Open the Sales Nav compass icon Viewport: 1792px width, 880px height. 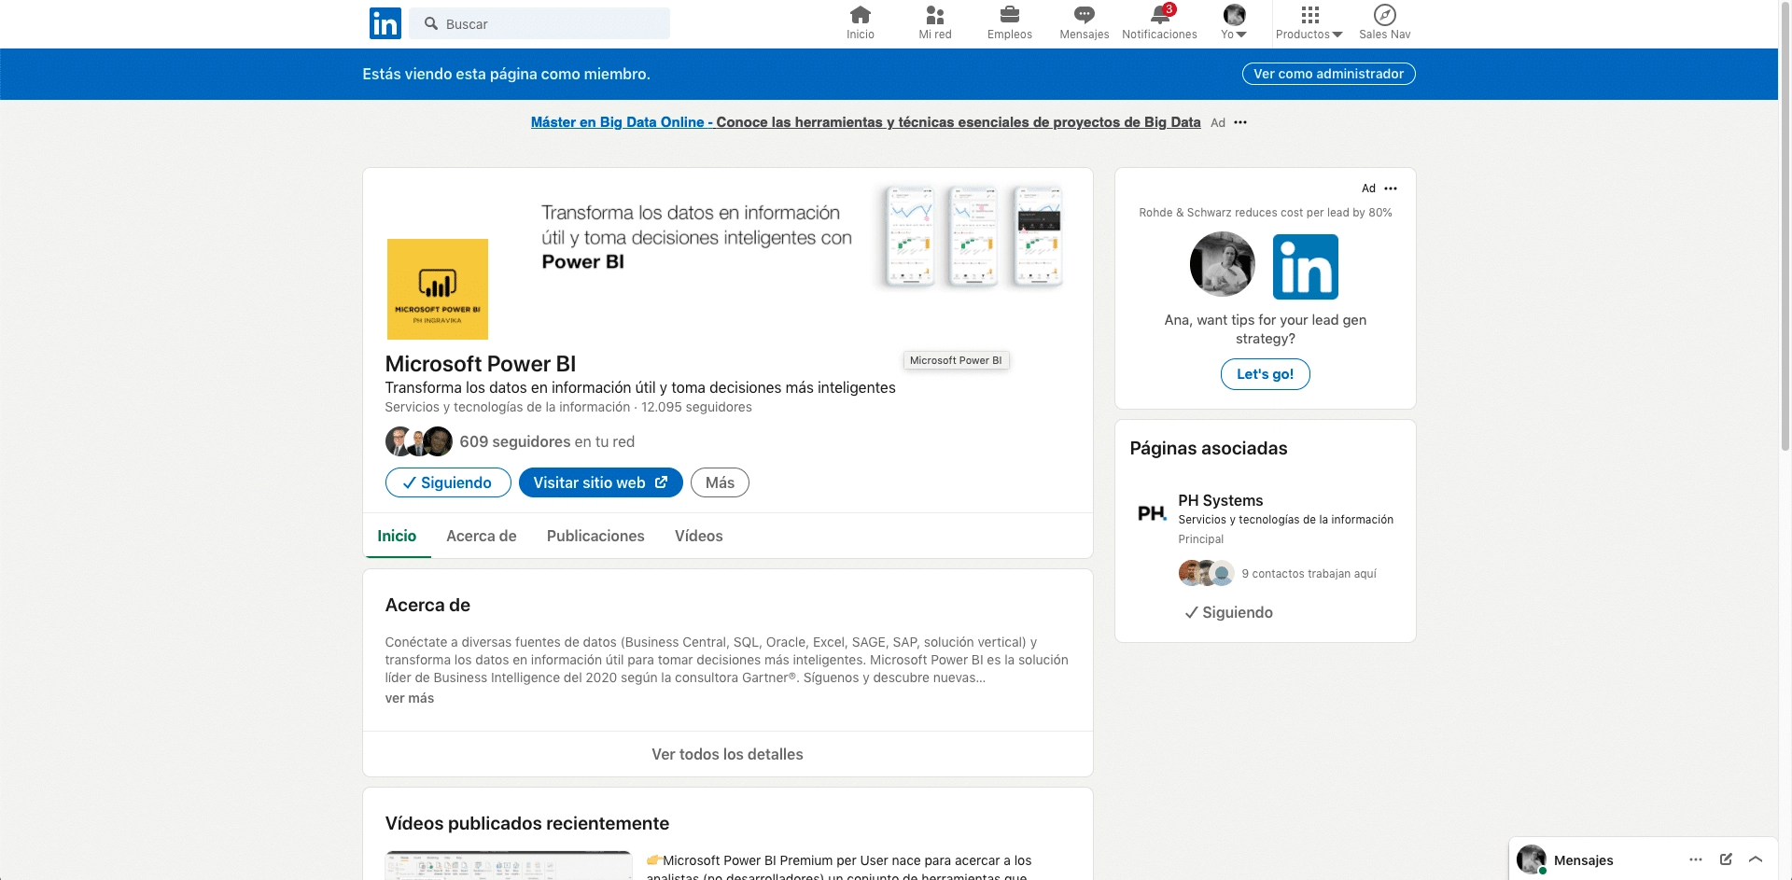(x=1384, y=16)
